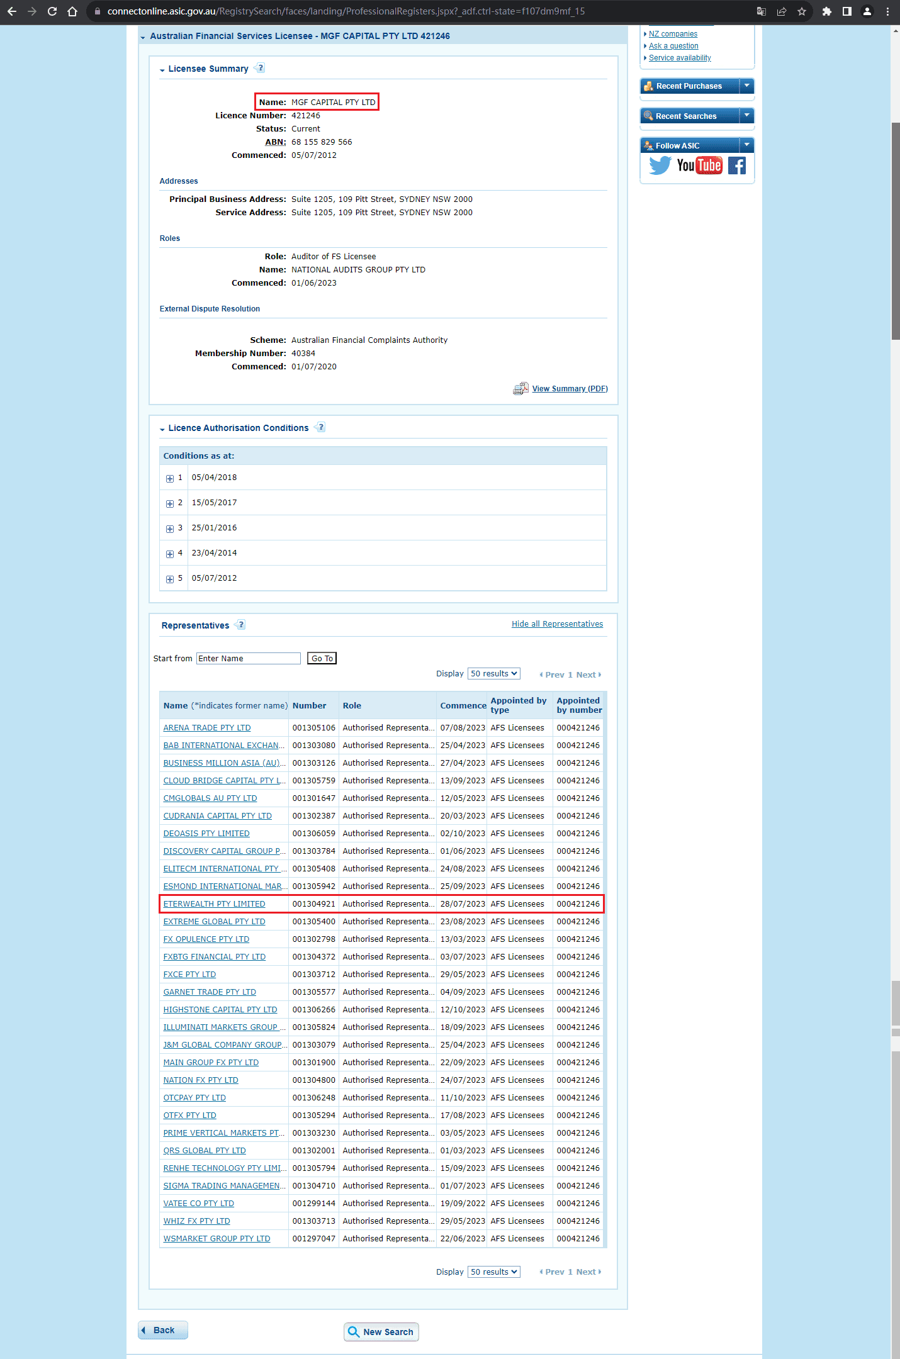The height and width of the screenshot is (1359, 900).
Task: Click the Back button at page bottom
Action: (x=163, y=1330)
